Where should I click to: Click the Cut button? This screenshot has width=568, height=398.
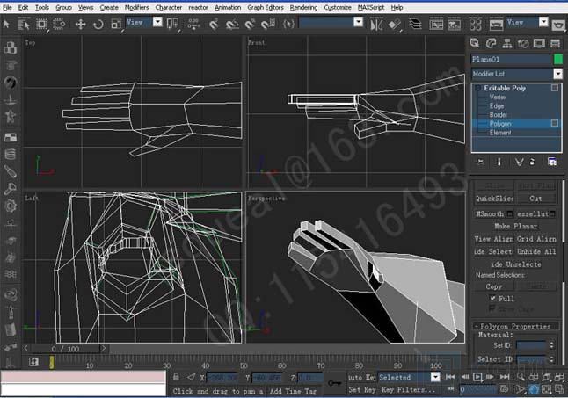pos(535,199)
